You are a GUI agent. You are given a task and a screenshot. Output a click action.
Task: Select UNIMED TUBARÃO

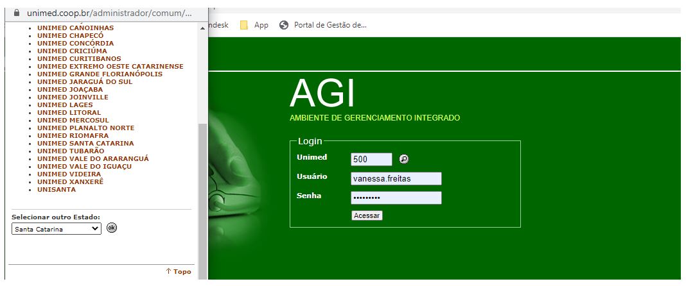(71, 151)
